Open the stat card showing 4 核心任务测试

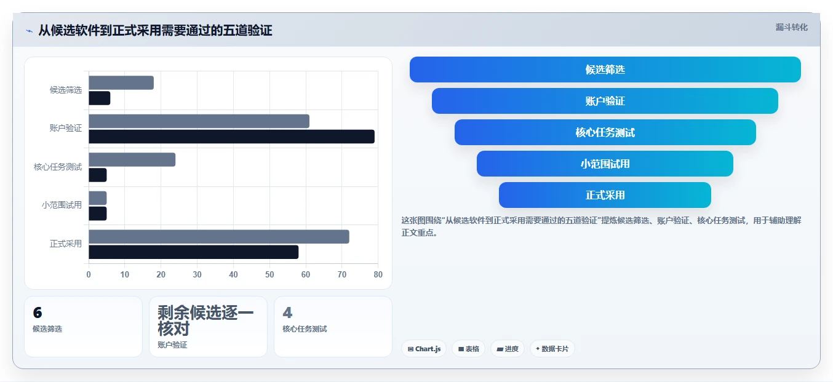point(333,327)
